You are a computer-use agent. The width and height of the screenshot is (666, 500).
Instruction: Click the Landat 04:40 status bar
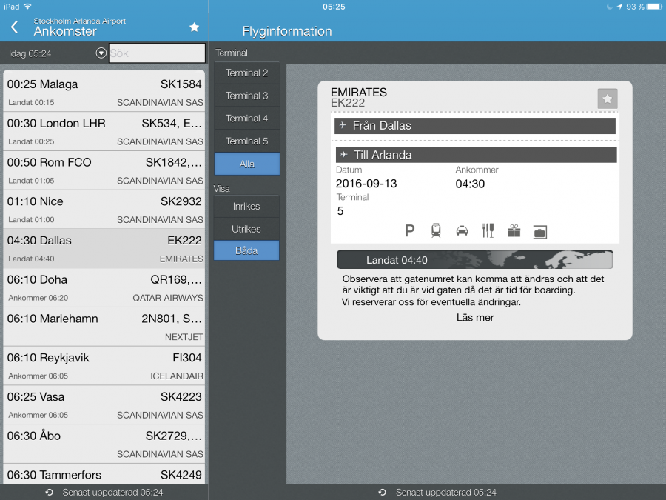click(475, 260)
